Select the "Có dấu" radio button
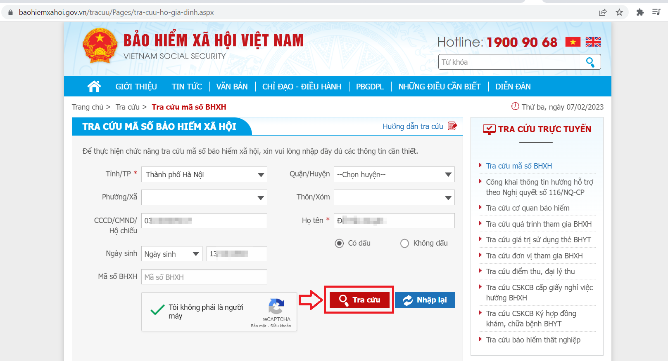Viewport: 668px width, 361px height. (339, 243)
